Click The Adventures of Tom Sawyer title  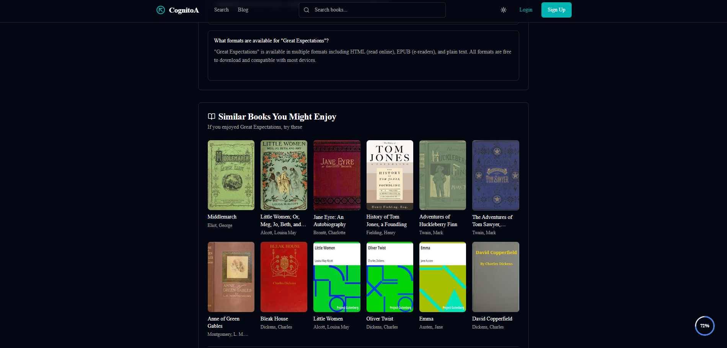tap(492, 221)
